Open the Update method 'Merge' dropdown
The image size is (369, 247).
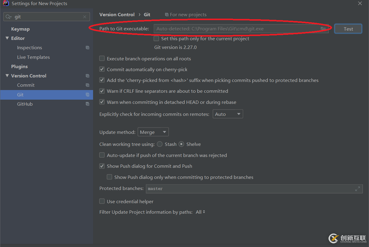[153, 132]
